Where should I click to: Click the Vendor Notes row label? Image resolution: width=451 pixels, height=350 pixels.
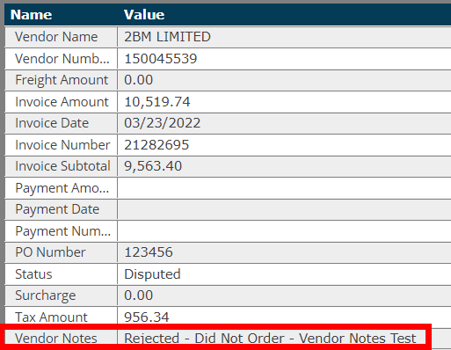(x=56, y=339)
